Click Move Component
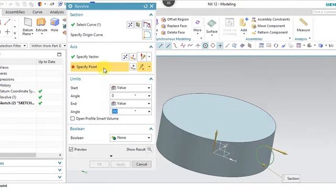Viewport: 336px width, 189px height. (x=268, y=26)
